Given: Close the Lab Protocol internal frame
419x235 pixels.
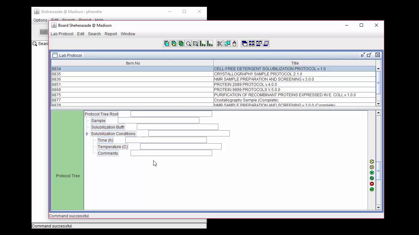Looking at the screenshot, I should pyautogui.click(x=378, y=55).
